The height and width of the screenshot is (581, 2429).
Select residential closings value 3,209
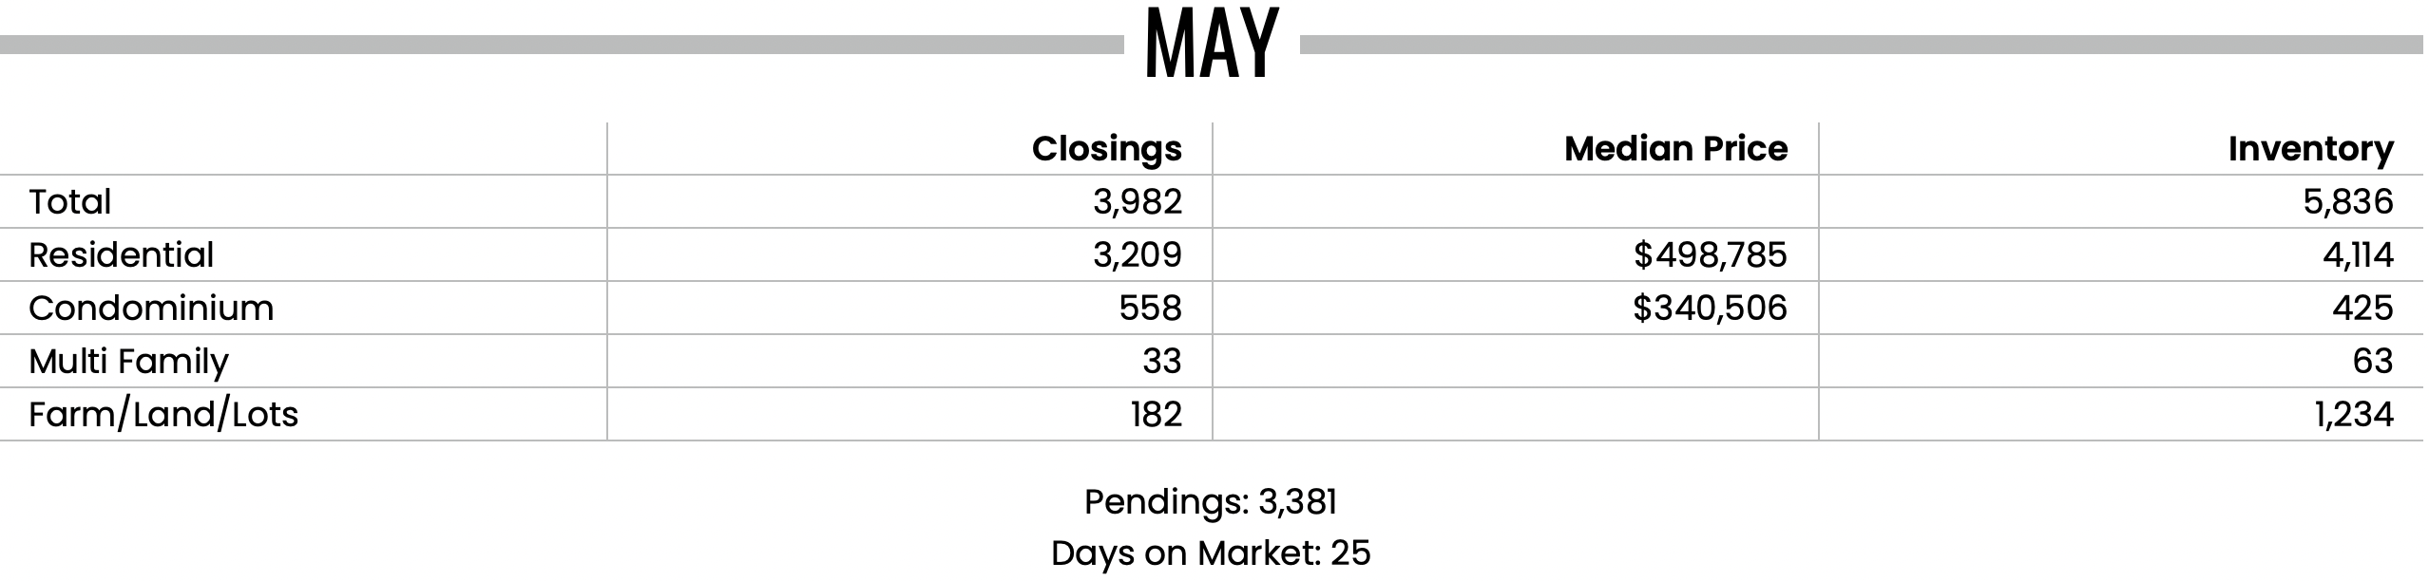coord(1138,255)
